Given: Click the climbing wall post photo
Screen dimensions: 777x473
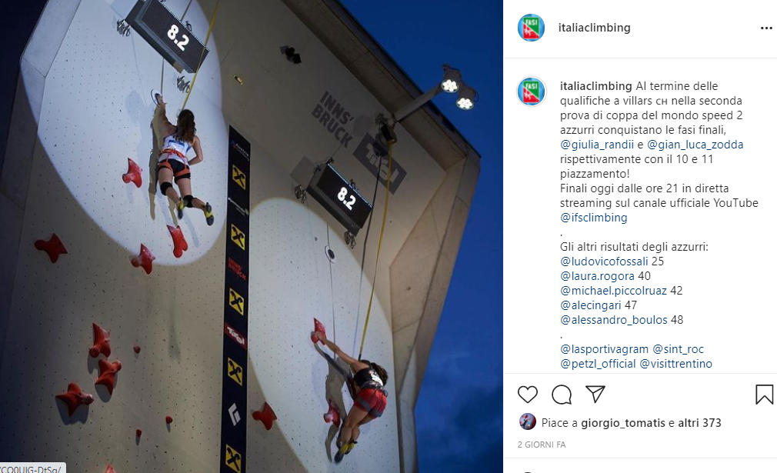Looking at the screenshot, I should 252,236.
